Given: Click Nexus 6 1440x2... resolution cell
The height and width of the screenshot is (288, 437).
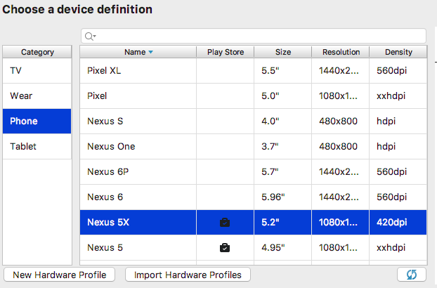Looking at the screenshot, I should click(341, 197).
